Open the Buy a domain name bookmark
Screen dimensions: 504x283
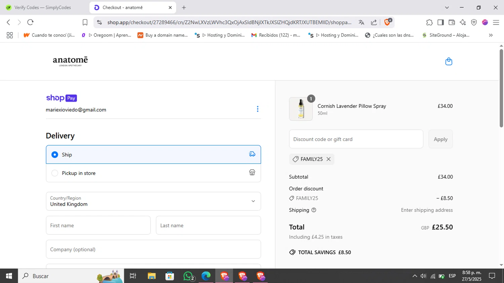point(163,35)
